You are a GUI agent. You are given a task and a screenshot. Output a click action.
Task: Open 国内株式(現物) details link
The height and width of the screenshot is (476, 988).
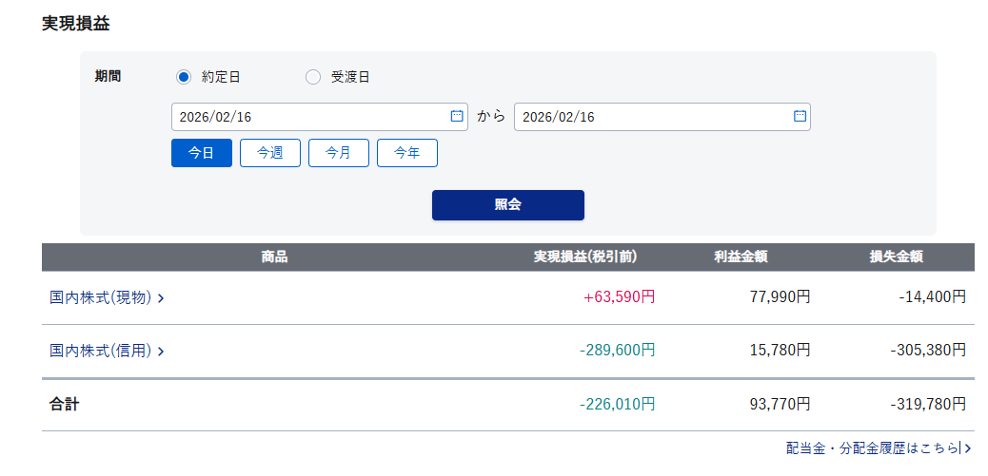tap(101, 297)
